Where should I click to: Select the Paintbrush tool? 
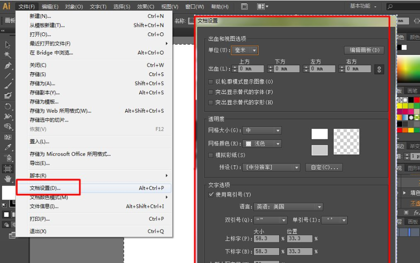point(8,86)
